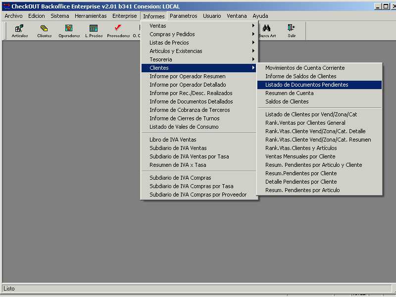Expand the Compras y Pedidos submenu
396x297 pixels.
[x=199, y=34]
